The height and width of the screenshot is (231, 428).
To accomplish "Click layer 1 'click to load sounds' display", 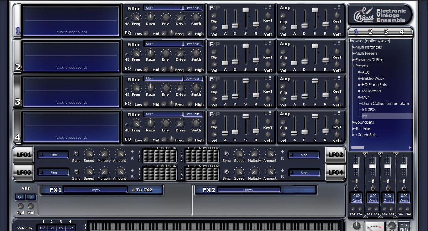I will coord(71,20).
